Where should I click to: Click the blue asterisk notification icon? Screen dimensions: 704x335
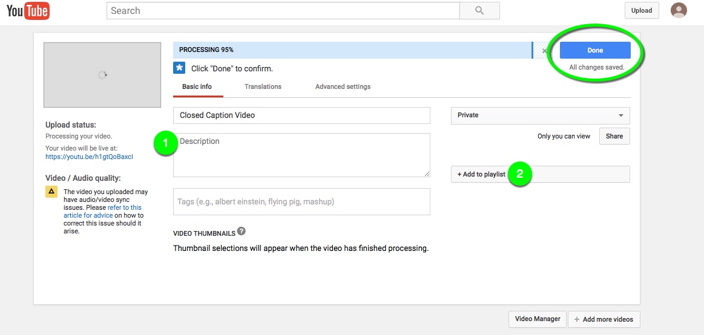pyautogui.click(x=179, y=68)
